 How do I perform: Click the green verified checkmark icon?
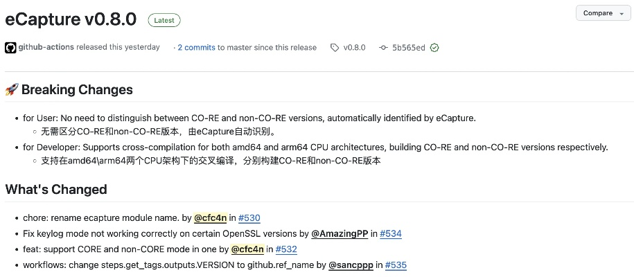point(434,48)
